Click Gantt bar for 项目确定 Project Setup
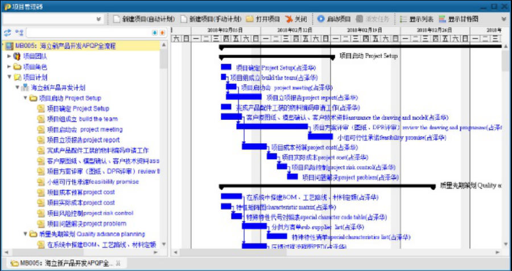 click(x=226, y=67)
